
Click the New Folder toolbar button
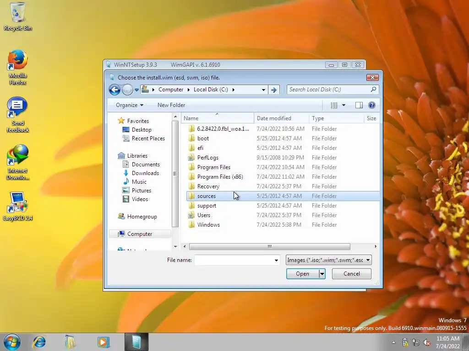(x=171, y=105)
